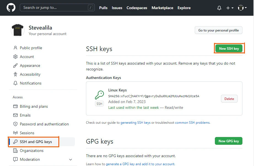This screenshot has width=254, height=166.
Task: Open the generating SSH keys guide link
Action: click(x=136, y=123)
